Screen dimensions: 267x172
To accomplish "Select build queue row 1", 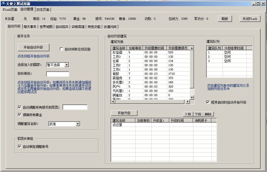I will [x=229, y=52].
